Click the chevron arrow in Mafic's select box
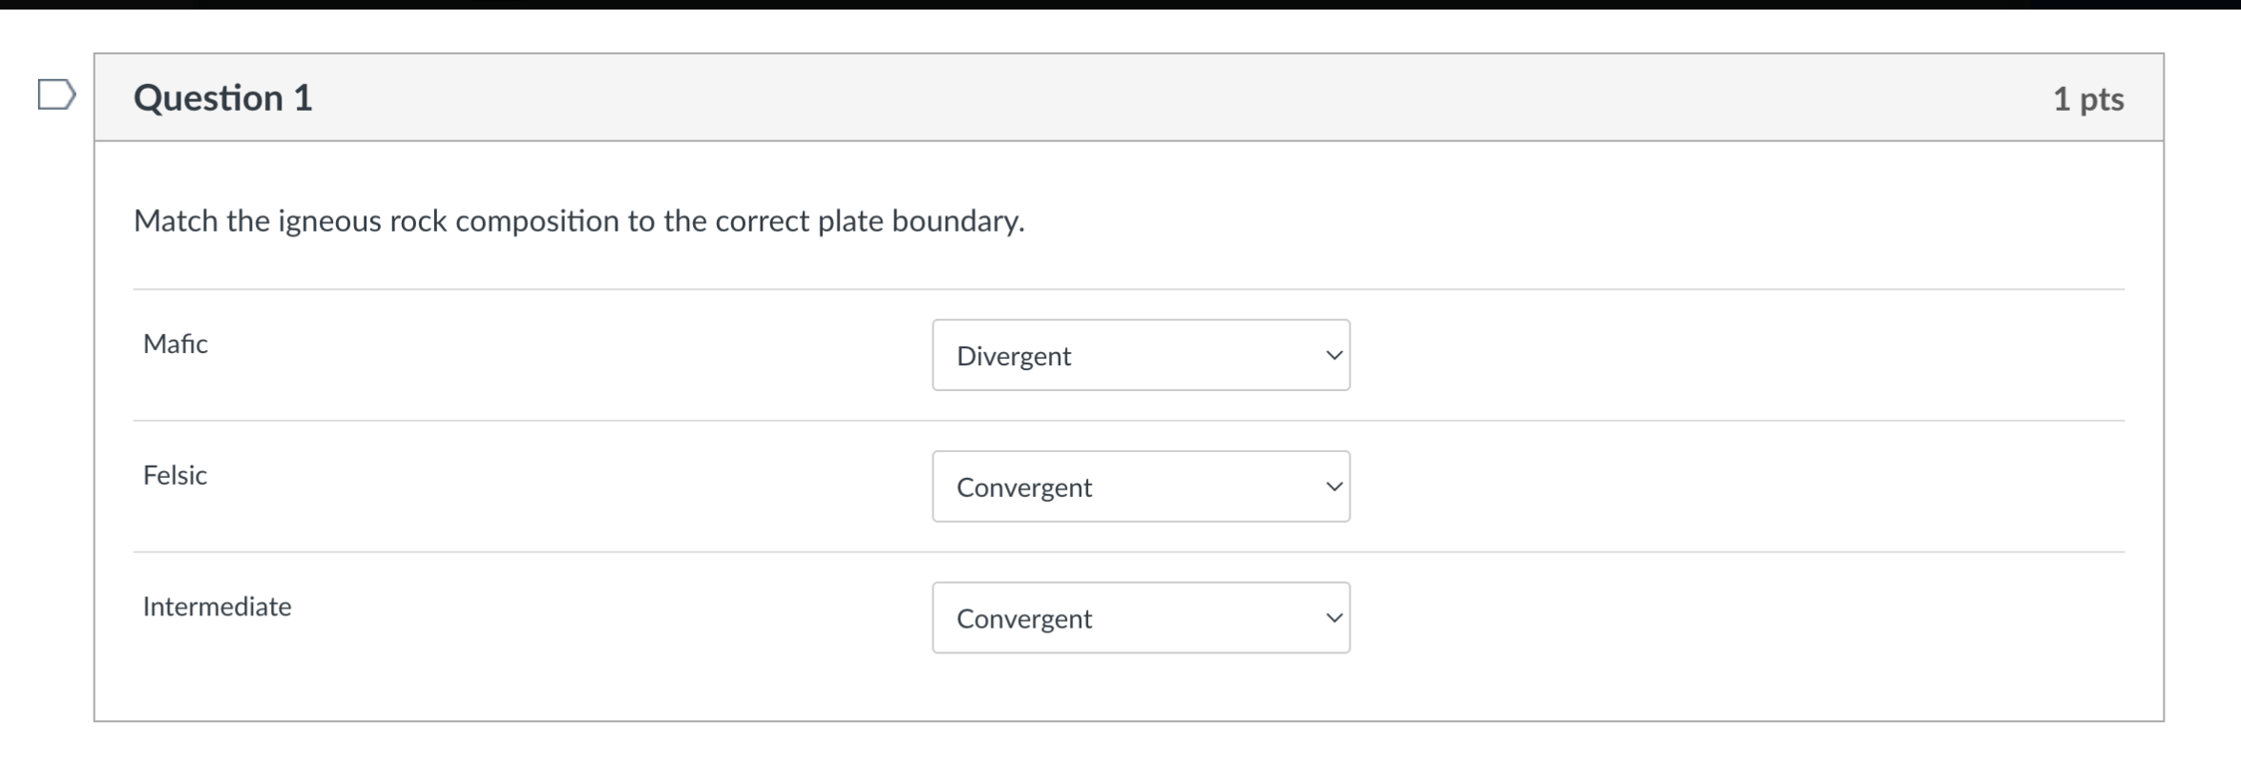Viewport: 2241px width, 767px height. point(1334,356)
